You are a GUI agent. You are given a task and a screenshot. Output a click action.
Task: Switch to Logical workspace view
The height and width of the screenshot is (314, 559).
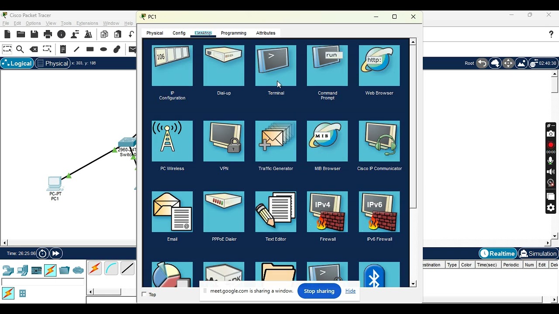point(17,63)
